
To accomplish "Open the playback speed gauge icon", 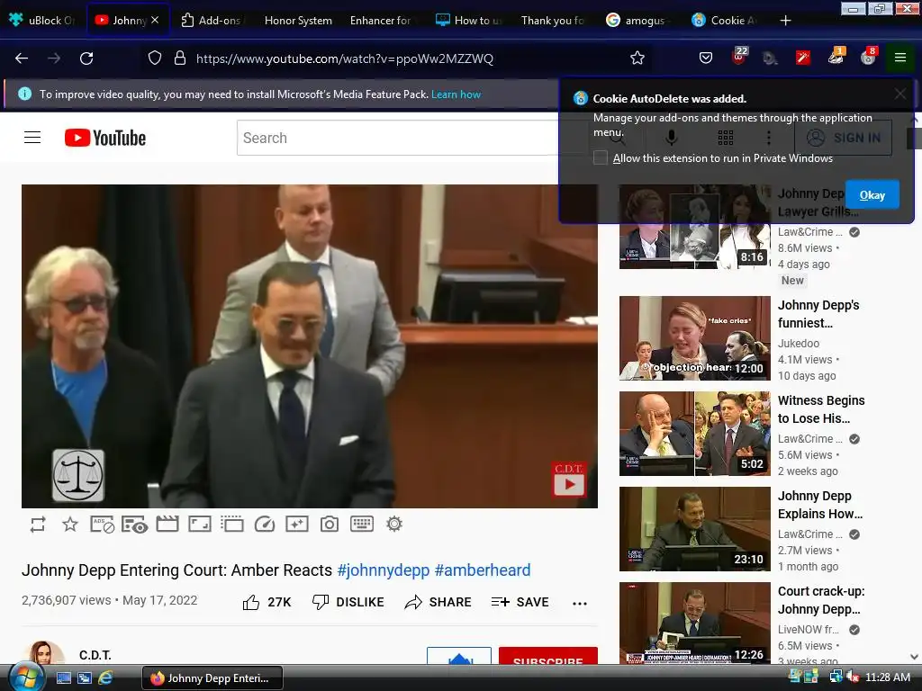I will pos(265,525).
